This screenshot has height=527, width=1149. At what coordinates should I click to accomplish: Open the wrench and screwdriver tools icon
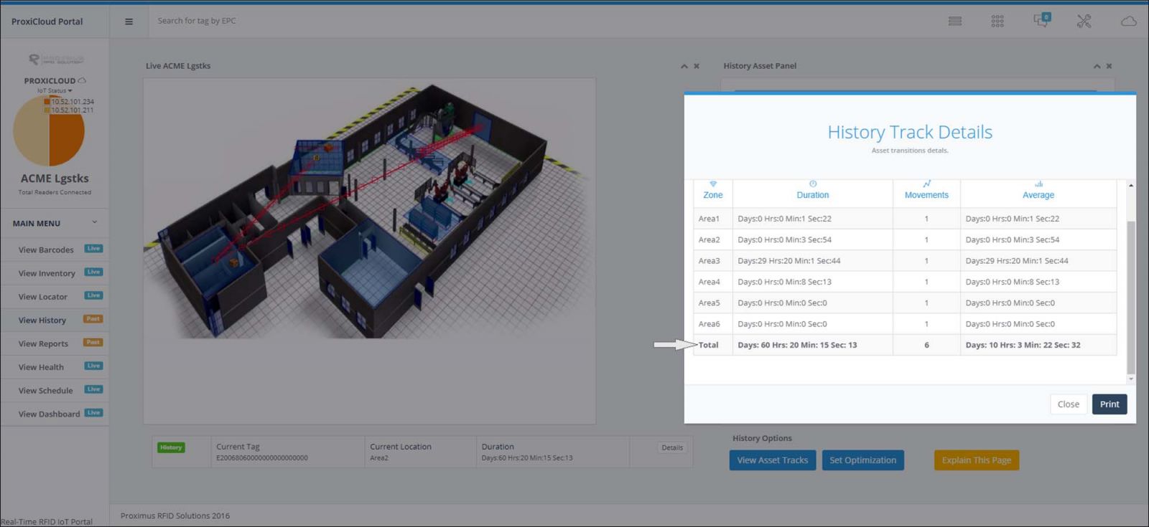coord(1084,22)
